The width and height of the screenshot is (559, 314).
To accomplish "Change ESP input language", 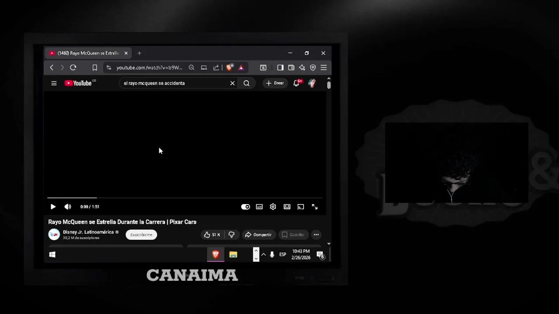I will tap(283, 255).
